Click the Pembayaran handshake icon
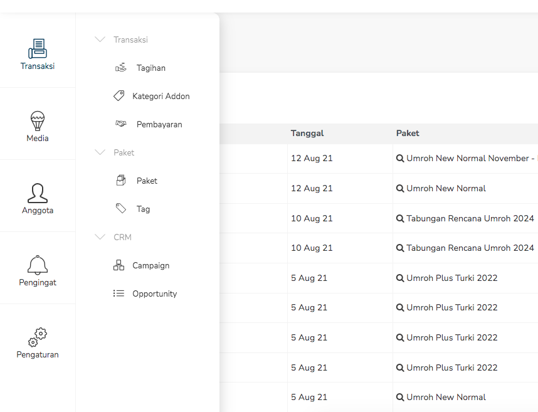The height and width of the screenshot is (412, 538). click(x=121, y=124)
